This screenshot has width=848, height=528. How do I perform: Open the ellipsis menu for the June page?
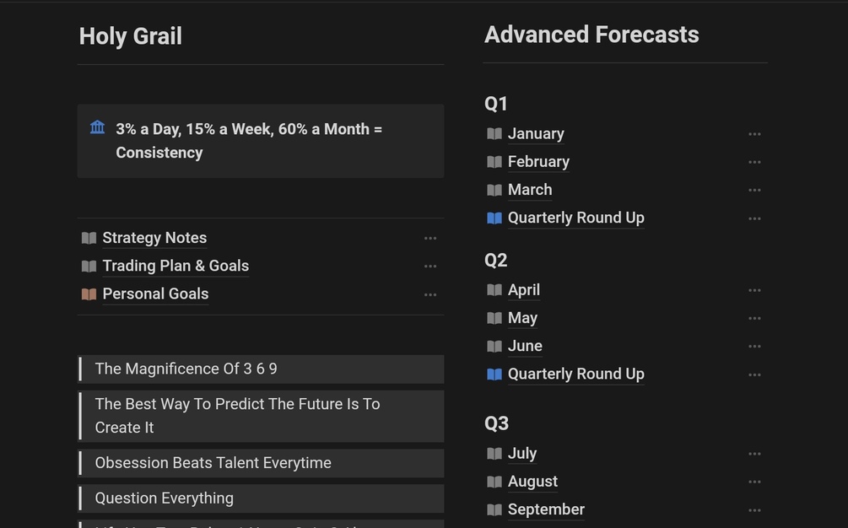coord(754,347)
